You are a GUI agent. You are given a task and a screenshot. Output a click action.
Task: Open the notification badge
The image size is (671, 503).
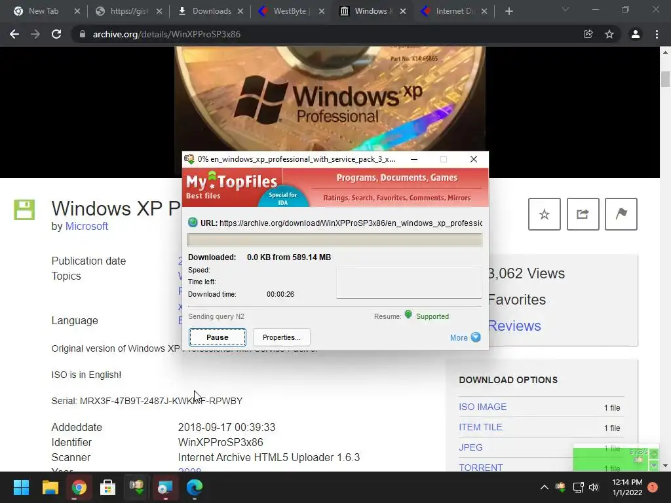click(653, 487)
